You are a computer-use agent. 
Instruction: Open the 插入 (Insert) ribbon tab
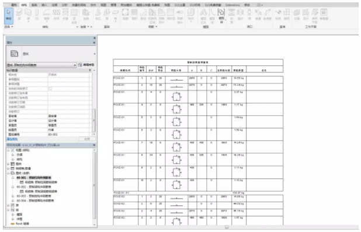tap(44, 5)
